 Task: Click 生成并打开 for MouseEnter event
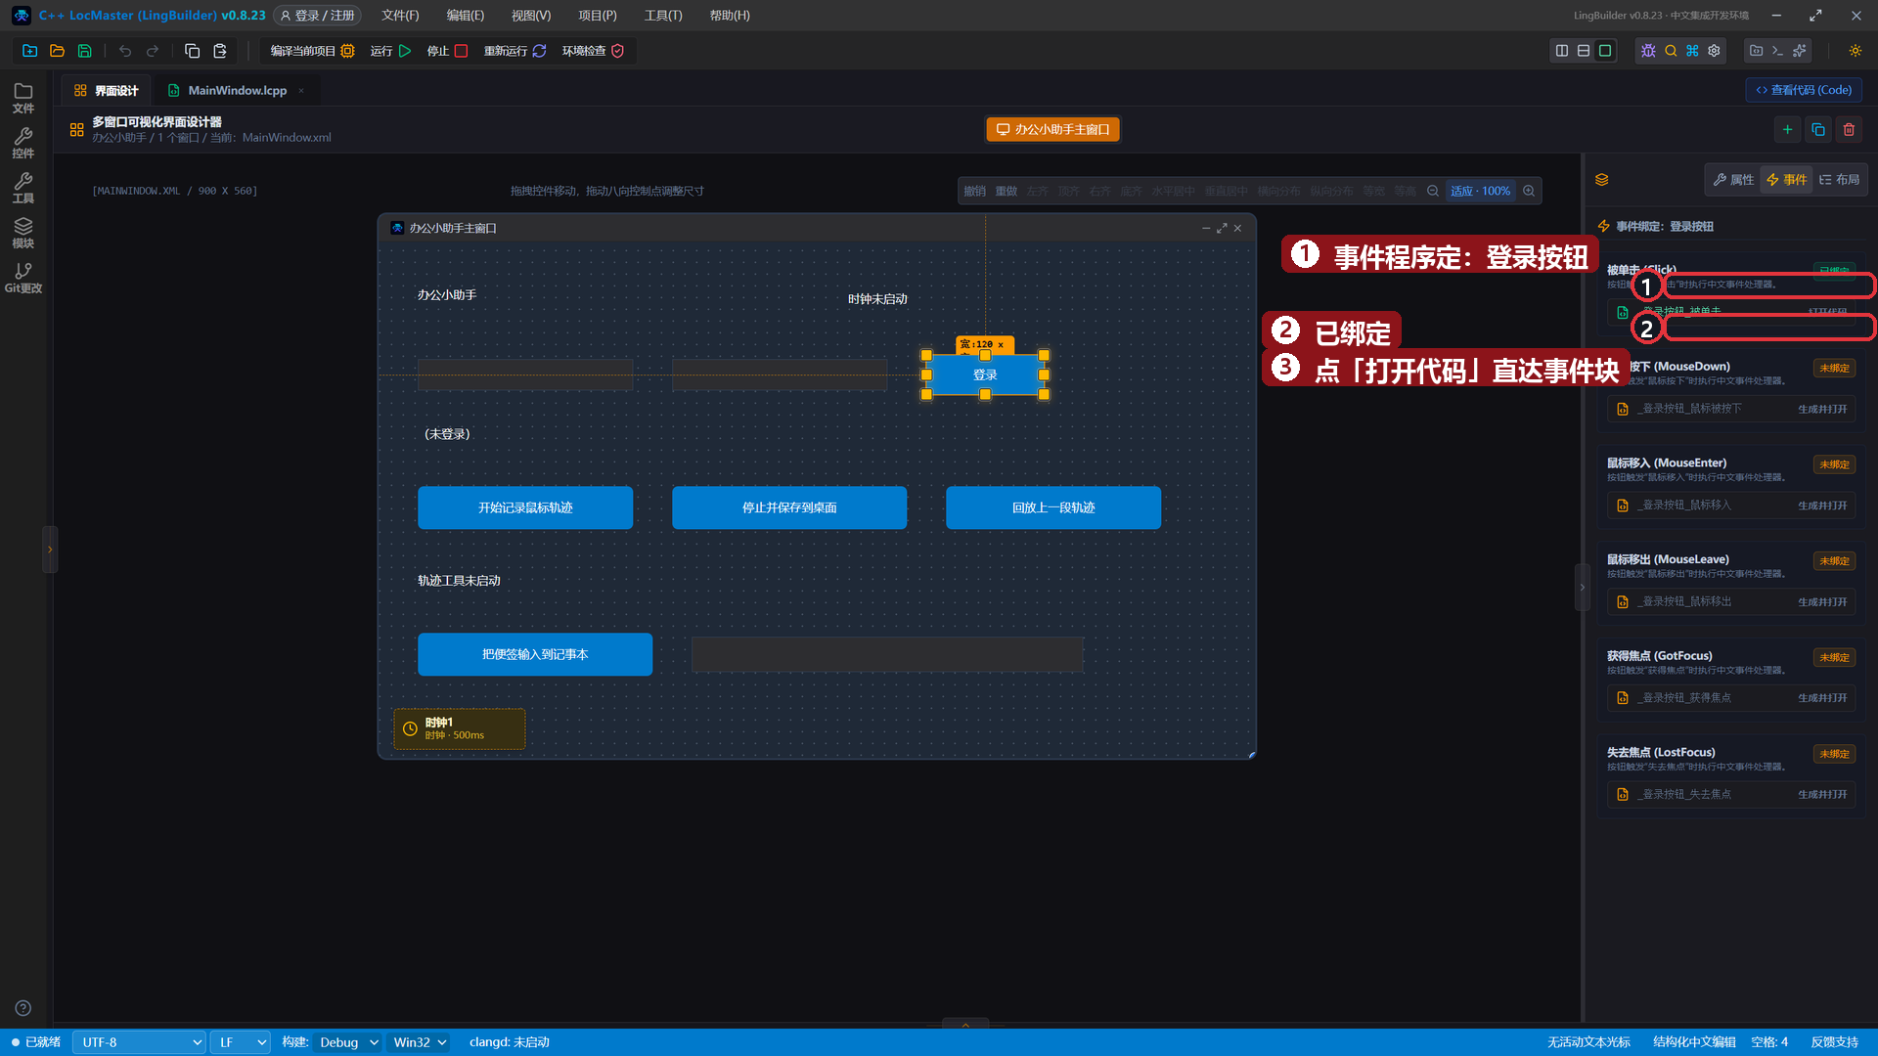(1822, 506)
